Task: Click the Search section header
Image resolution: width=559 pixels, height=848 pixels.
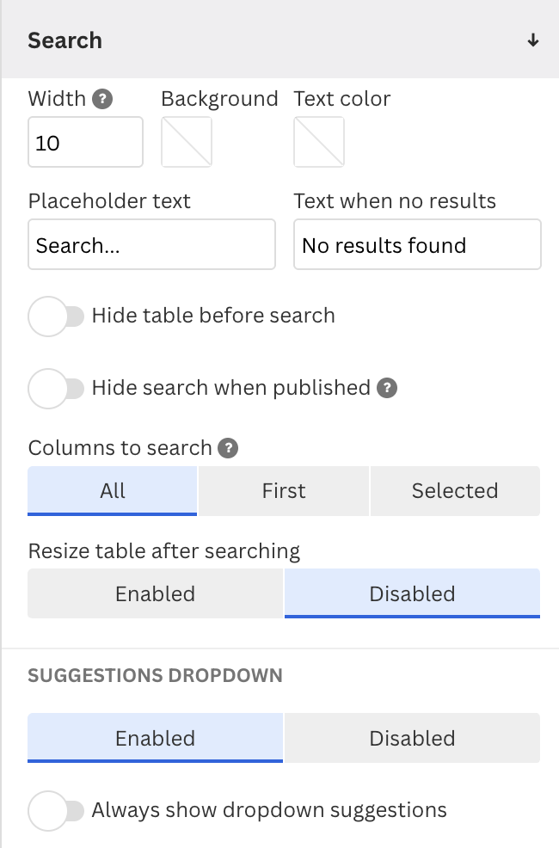Action: pos(280,40)
